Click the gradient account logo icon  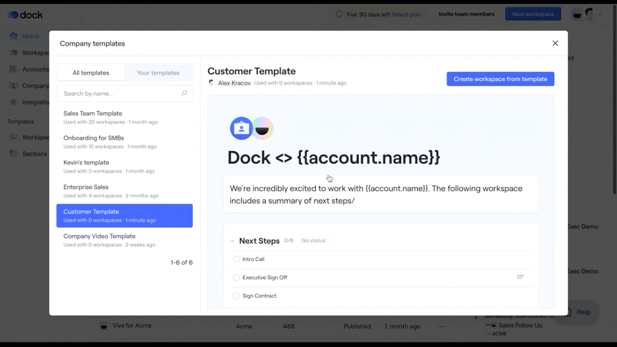pos(262,129)
